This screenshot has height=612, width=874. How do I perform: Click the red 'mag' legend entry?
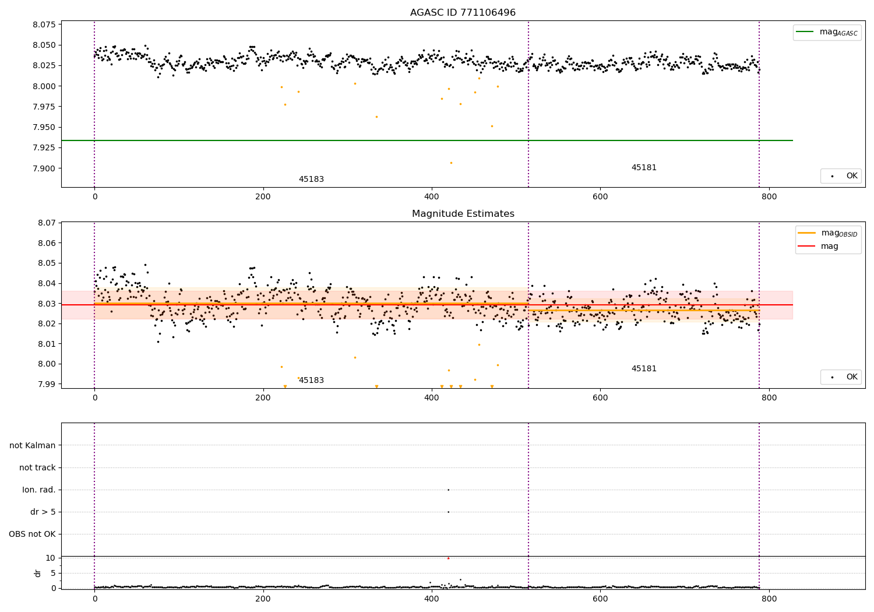click(x=817, y=247)
